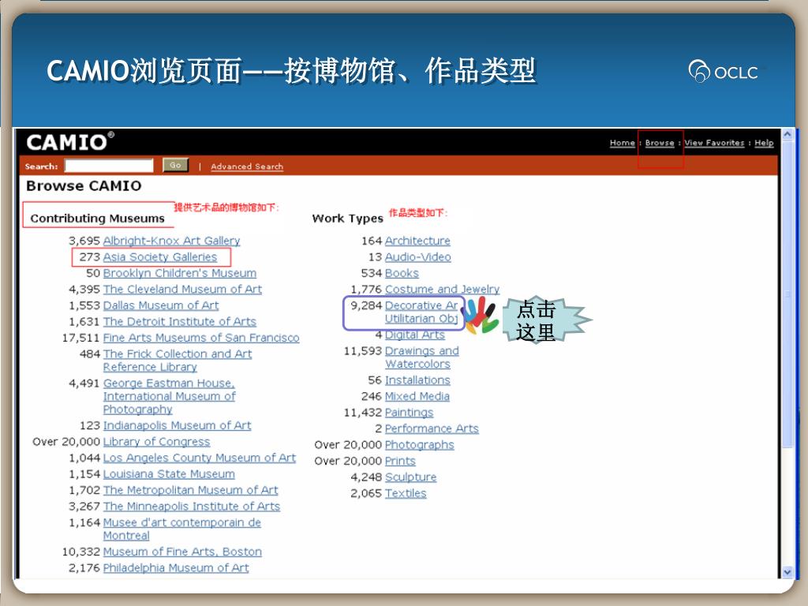Browse the Sculpture work type
This screenshot has height=606, width=808.
[x=410, y=477]
